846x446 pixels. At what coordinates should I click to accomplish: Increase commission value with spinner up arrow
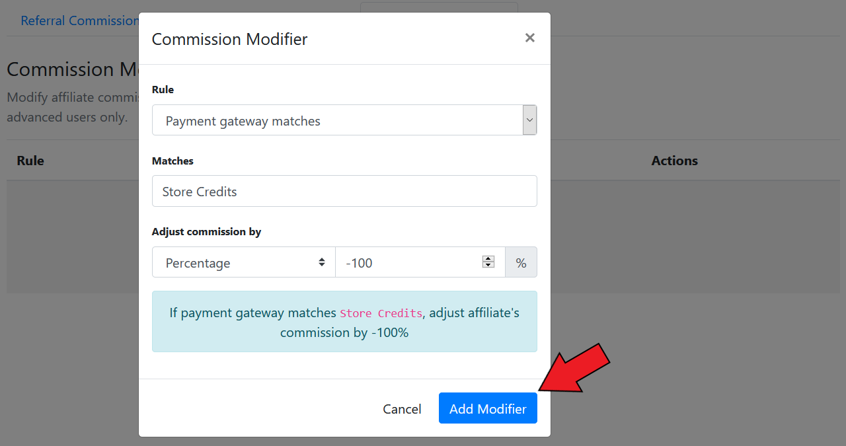(488, 258)
